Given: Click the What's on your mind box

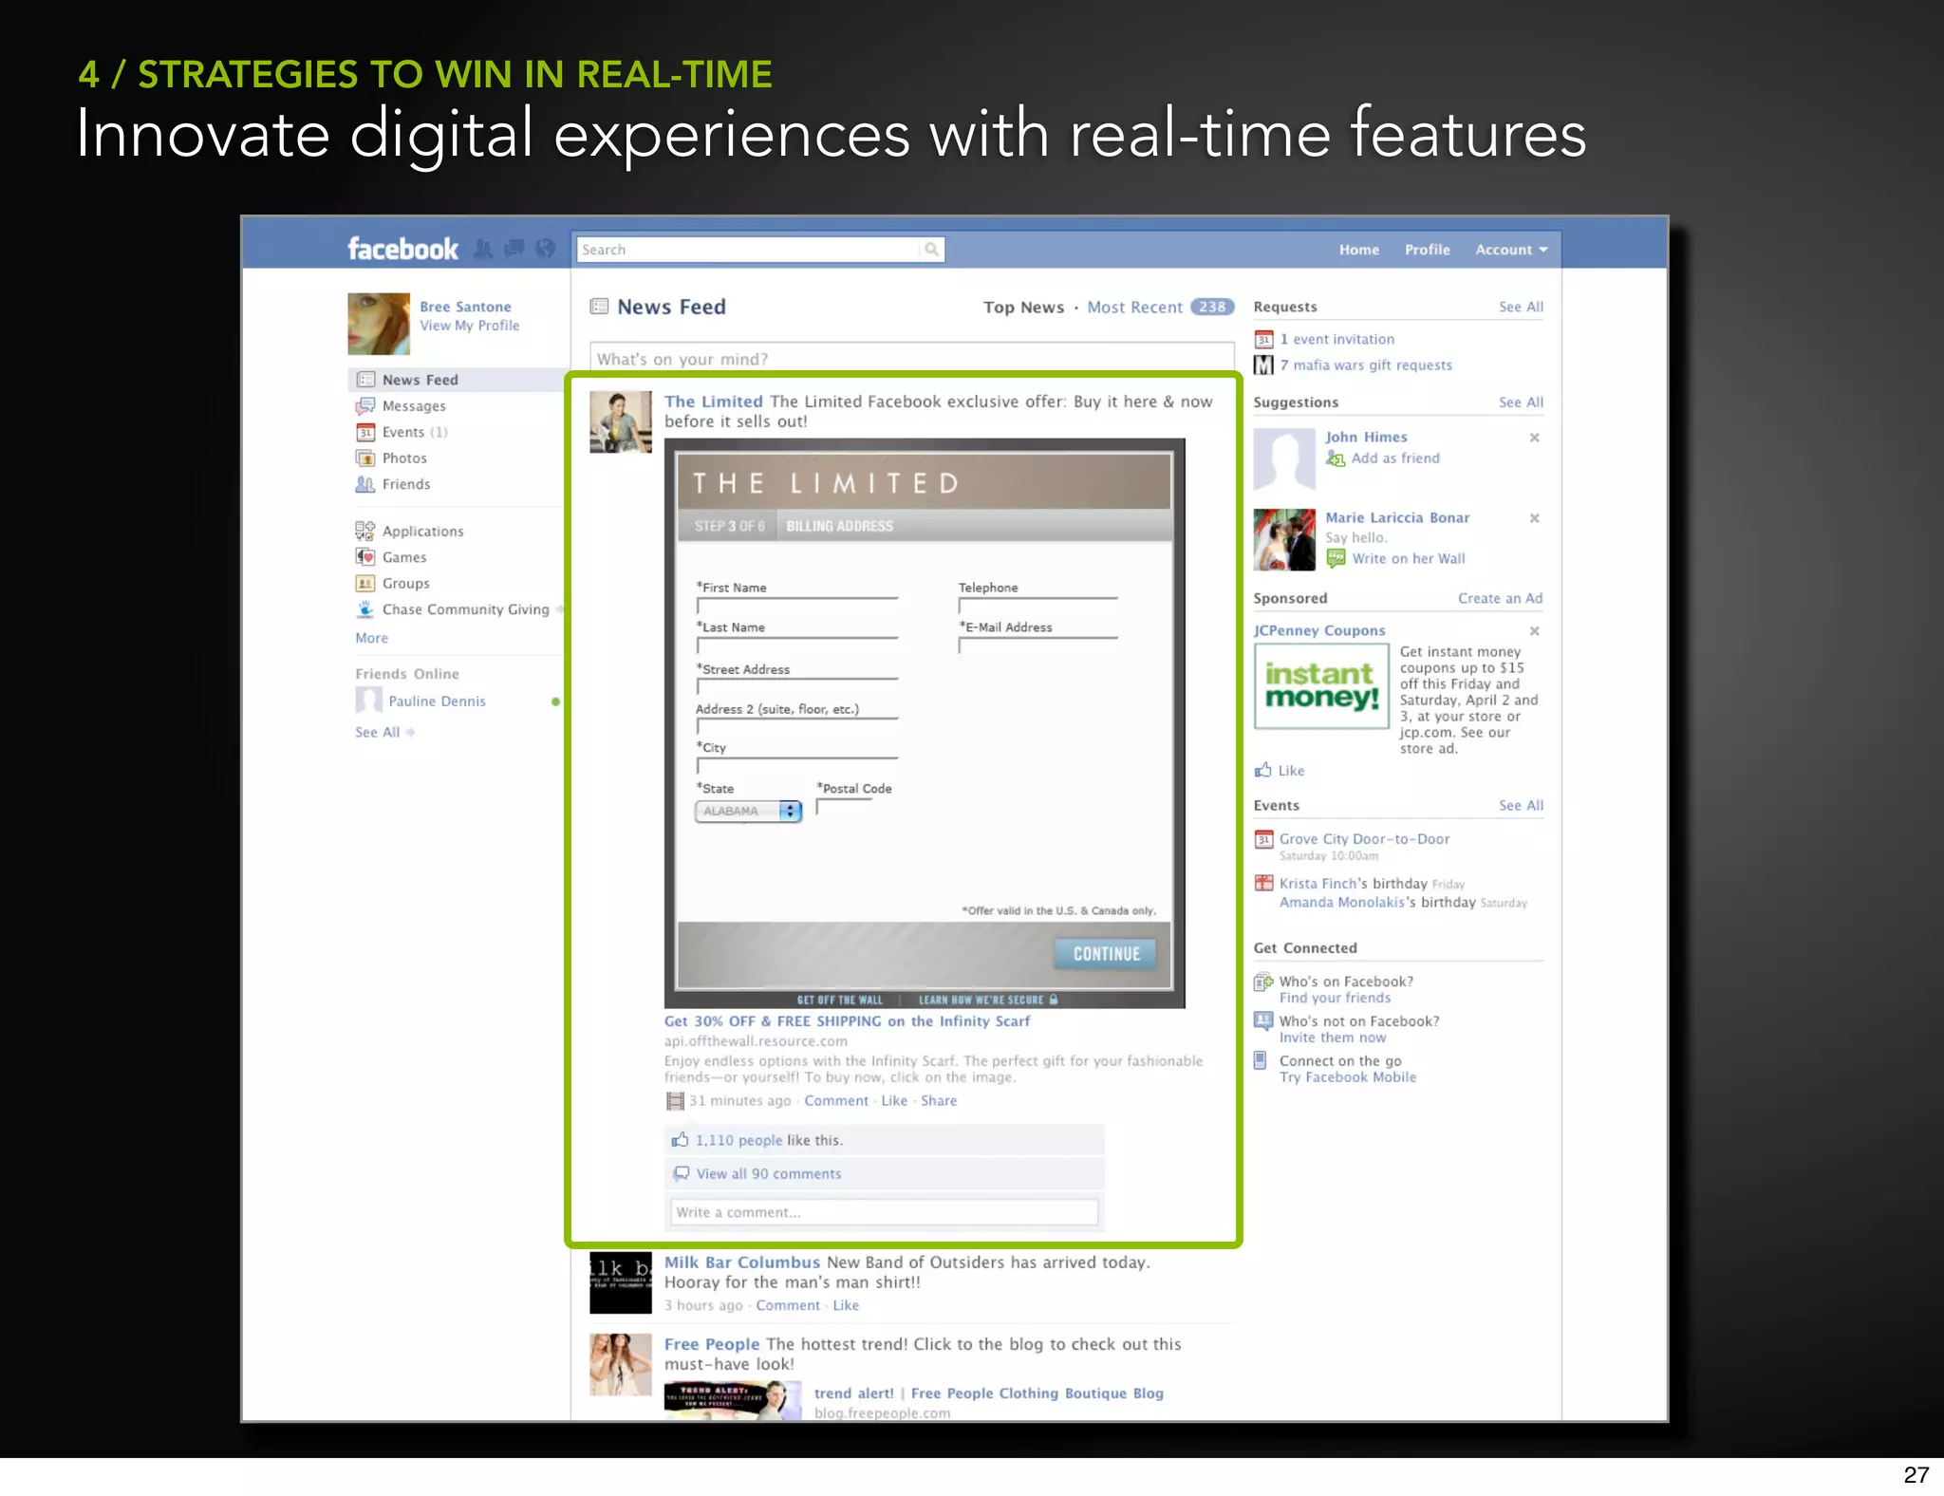Looking at the screenshot, I should pyautogui.click(x=911, y=358).
